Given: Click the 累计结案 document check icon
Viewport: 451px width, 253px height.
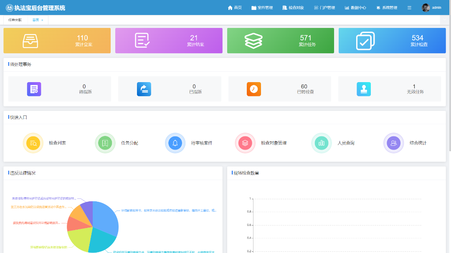Looking at the screenshot, I should coord(142,40).
